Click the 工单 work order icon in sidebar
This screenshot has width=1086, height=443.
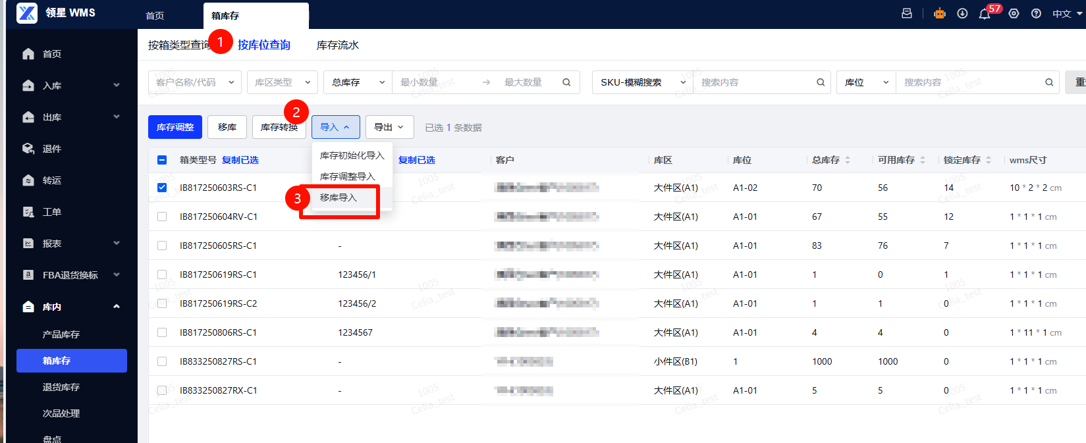coord(28,212)
